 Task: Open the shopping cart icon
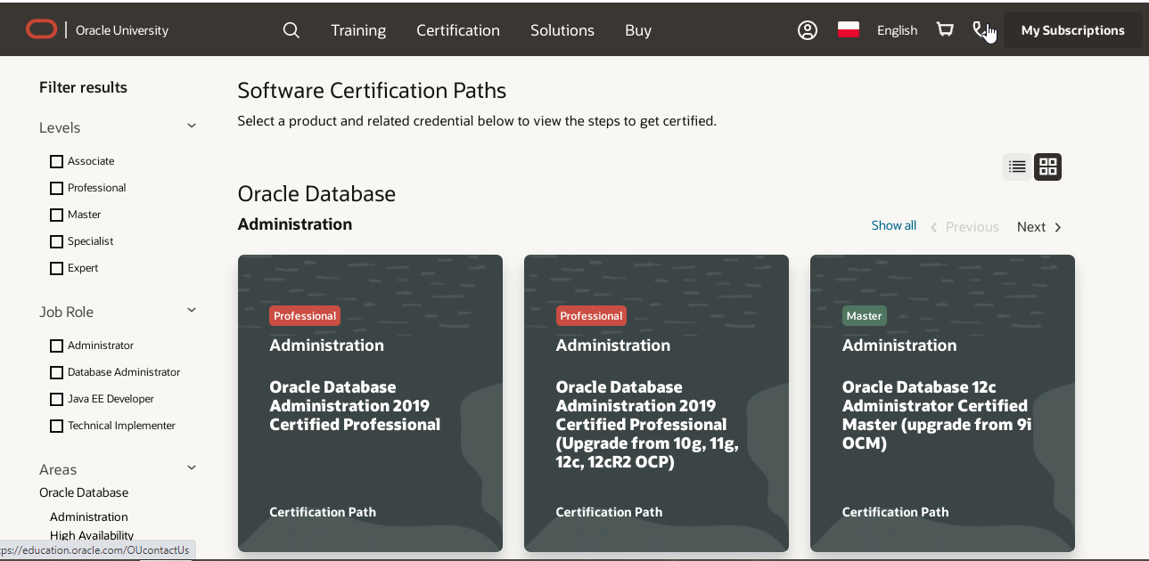pos(945,30)
